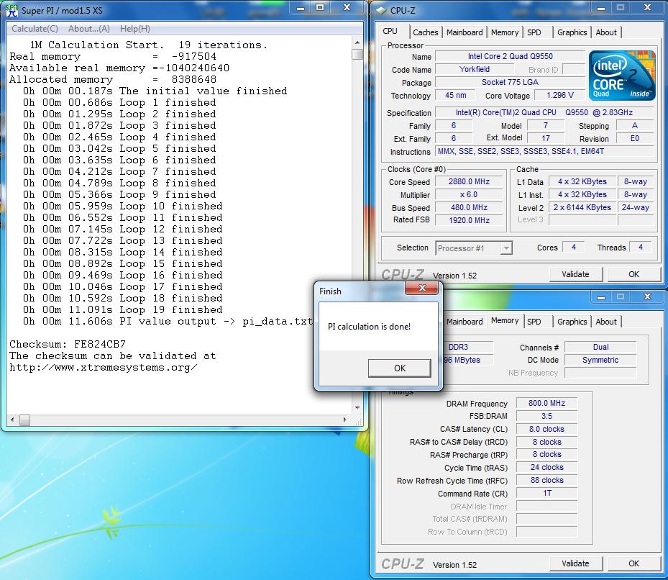The width and height of the screenshot is (668, 580).
Task: Click the tRFC value 88 clocks
Action: [x=546, y=480]
